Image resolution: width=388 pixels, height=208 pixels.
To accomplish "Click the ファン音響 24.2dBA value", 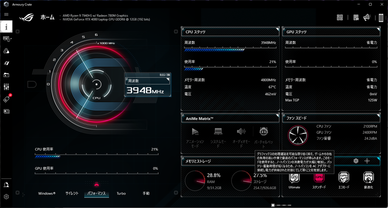I will pyautogui.click(x=371, y=139).
